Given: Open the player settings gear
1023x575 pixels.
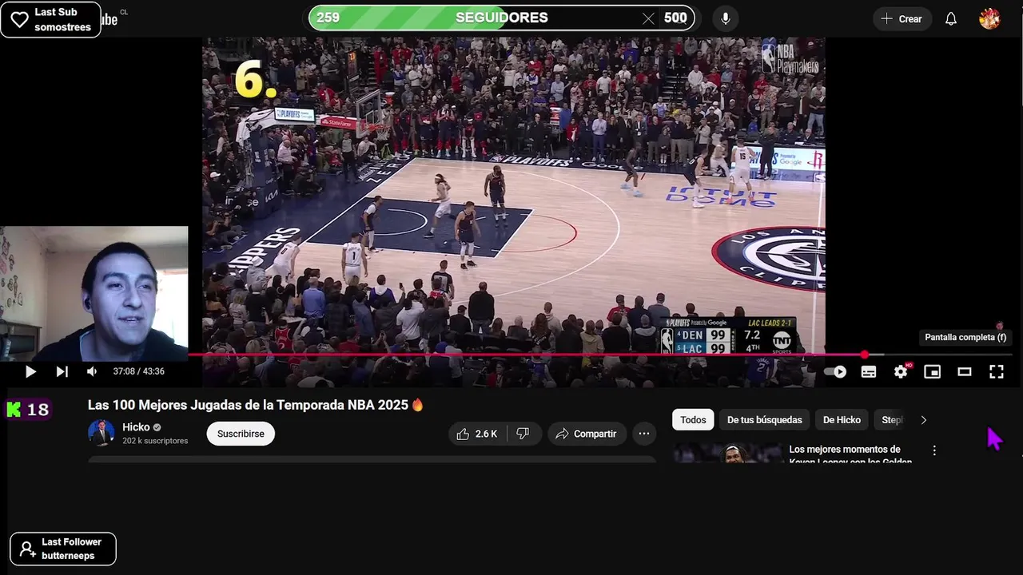Looking at the screenshot, I should click(x=901, y=371).
